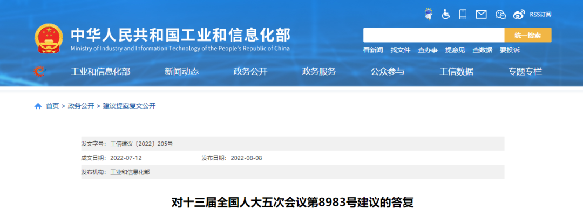Open the 提意见 quick link
This screenshot has height=216, width=583.
coord(455,50)
